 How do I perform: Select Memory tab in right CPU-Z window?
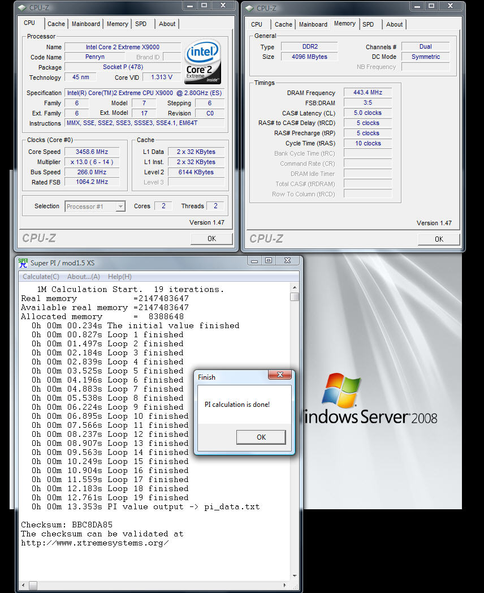point(344,23)
